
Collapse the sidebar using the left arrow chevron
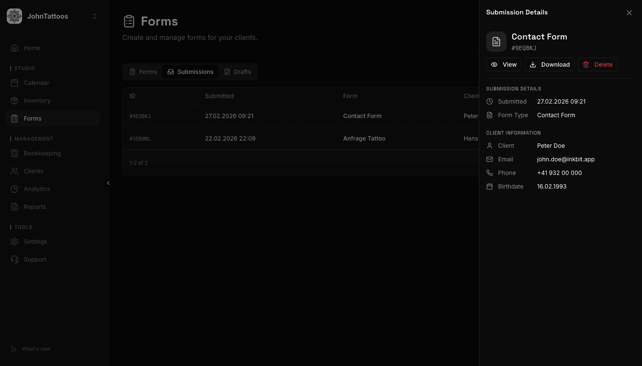tap(109, 183)
